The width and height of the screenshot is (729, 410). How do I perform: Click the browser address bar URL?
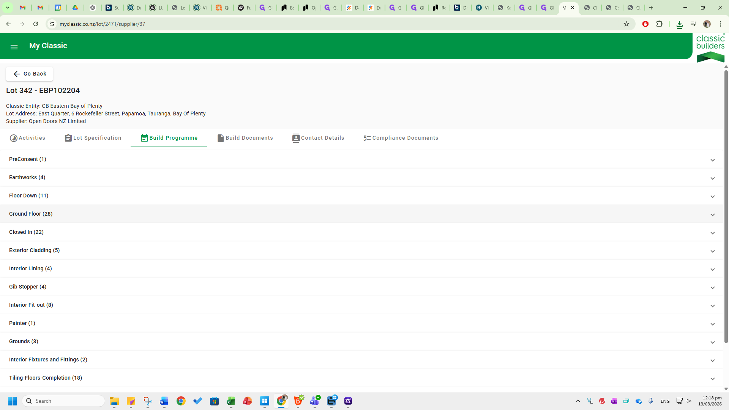[x=102, y=24]
